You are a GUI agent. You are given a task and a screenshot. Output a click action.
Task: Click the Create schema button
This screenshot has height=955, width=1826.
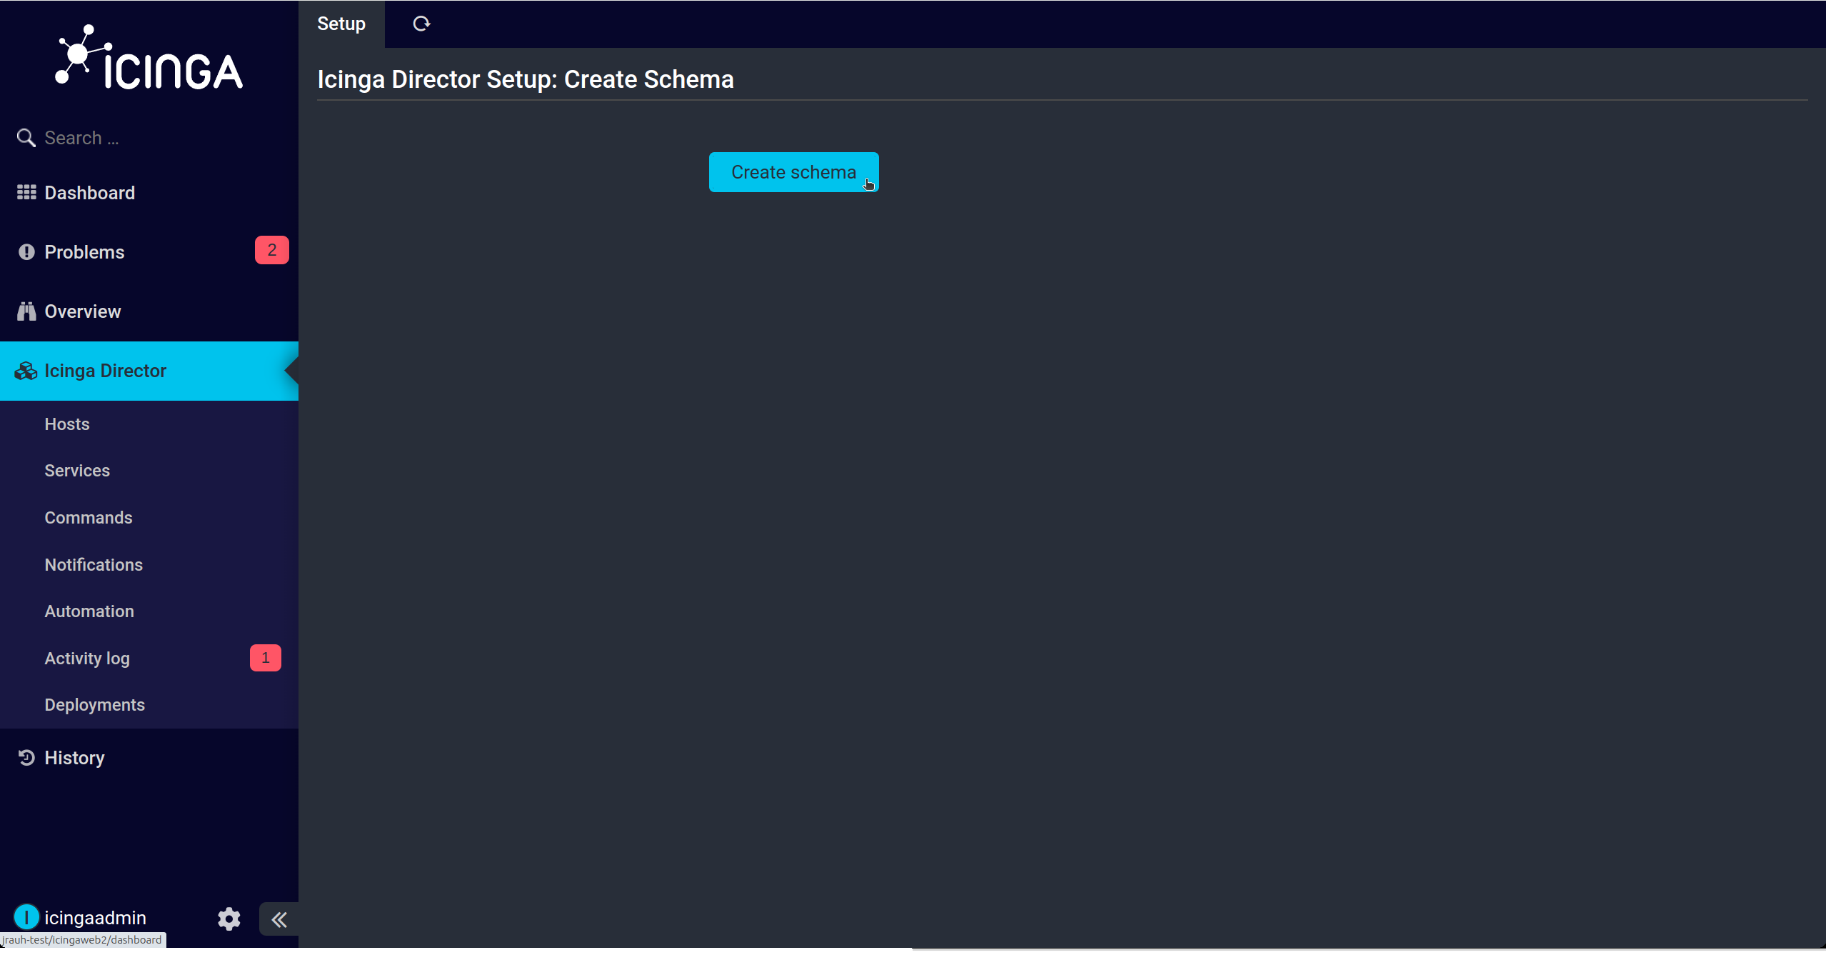[x=793, y=171]
